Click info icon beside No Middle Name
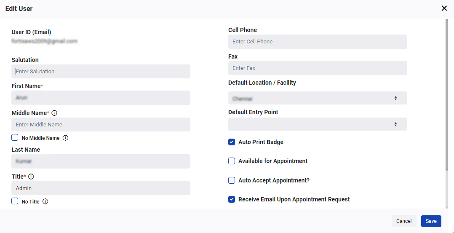This screenshot has height=233, width=454. (x=65, y=138)
